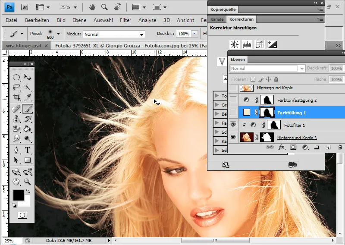Toggle lock image pixels
The image size is (345, 245).
pos(261,79)
